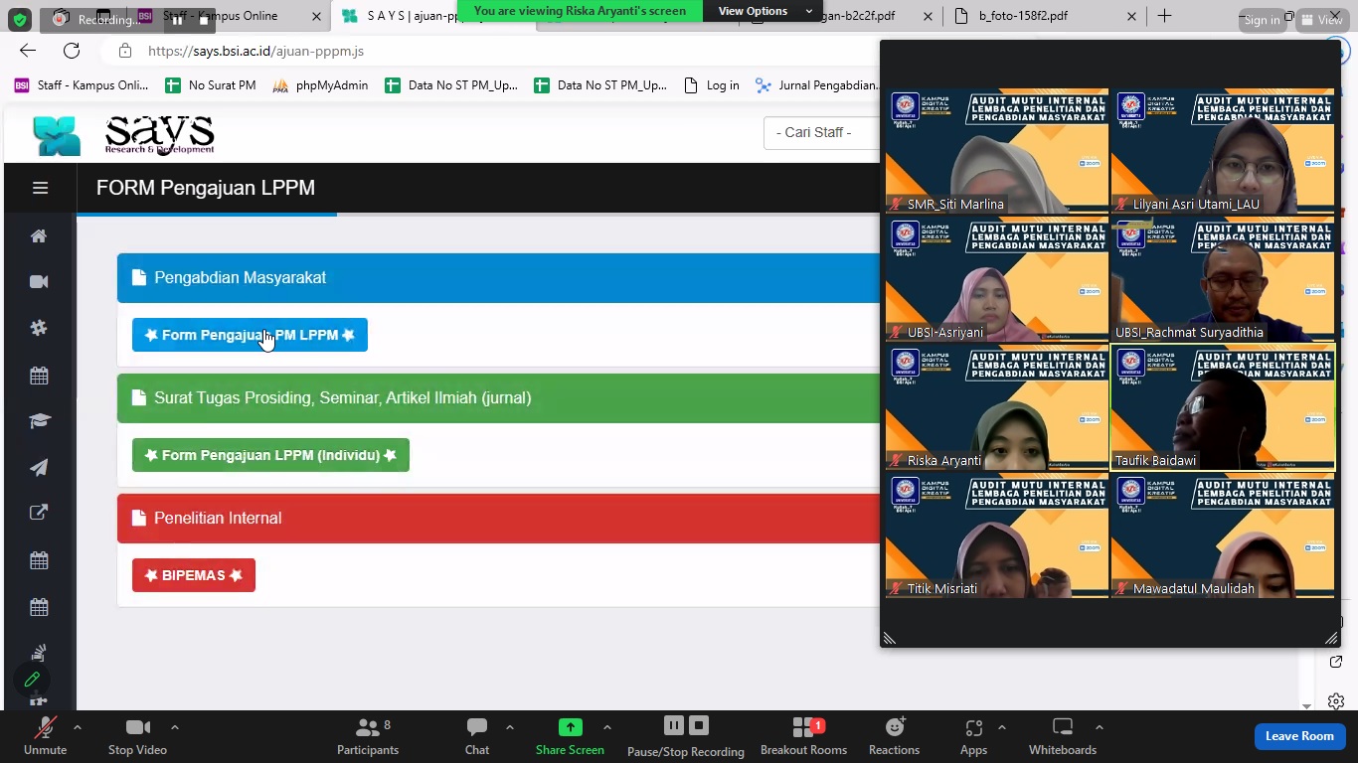Image resolution: width=1358 pixels, height=763 pixels.
Task: Close the b_foto-158f2.pdf tab
Action: click(1131, 16)
